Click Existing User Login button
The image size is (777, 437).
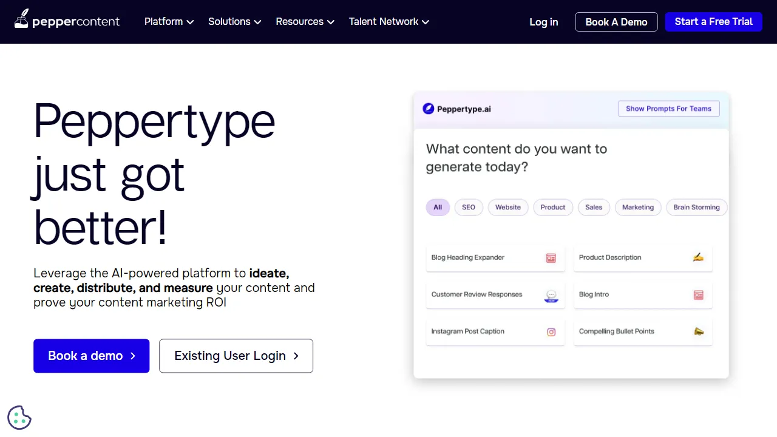(236, 356)
